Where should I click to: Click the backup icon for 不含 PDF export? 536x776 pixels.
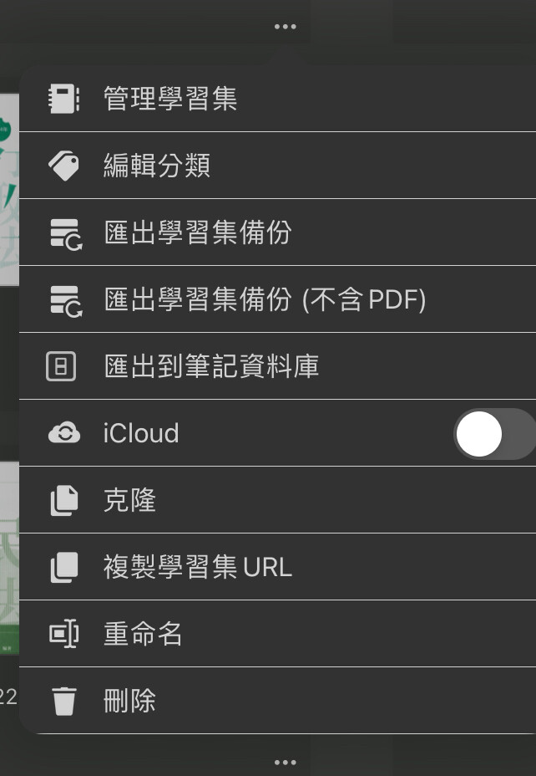(63, 299)
